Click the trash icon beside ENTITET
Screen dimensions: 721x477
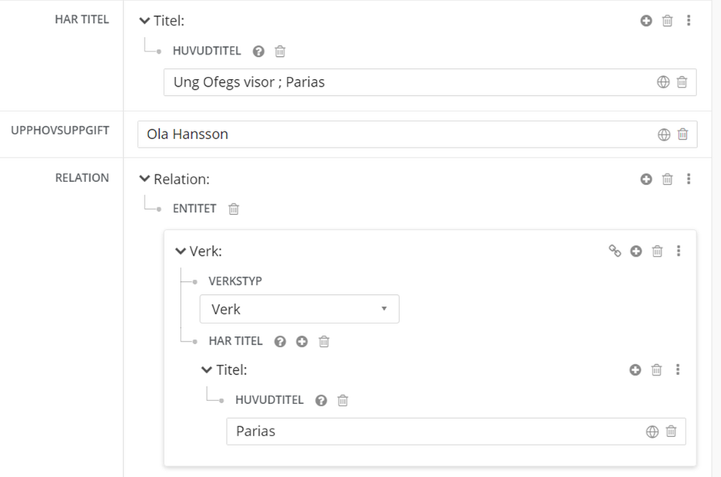point(234,209)
